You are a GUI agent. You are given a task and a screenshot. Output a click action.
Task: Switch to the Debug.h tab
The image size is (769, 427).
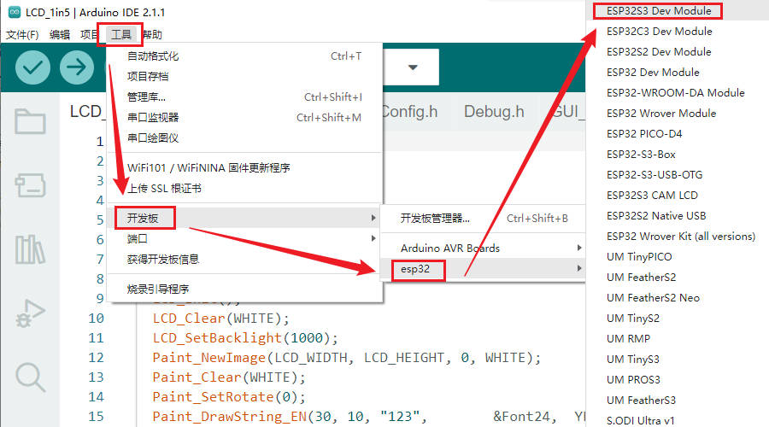(x=494, y=112)
